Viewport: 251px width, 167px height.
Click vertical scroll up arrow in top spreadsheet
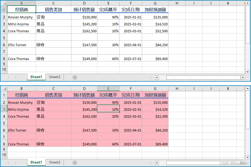click(248, 3)
